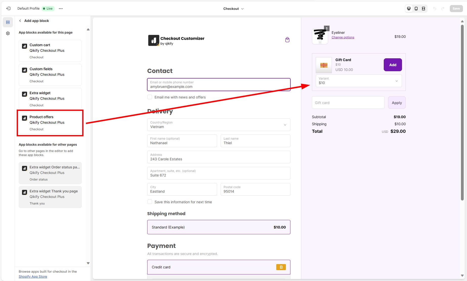Click preview scroll down arrow

tap(462, 276)
